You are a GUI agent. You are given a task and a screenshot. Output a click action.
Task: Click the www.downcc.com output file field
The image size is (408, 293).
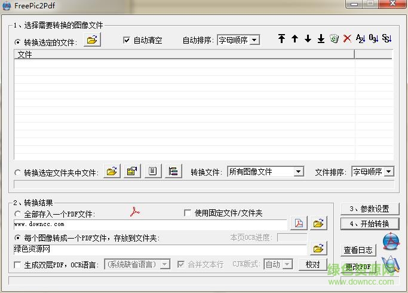[x=151, y=224]
